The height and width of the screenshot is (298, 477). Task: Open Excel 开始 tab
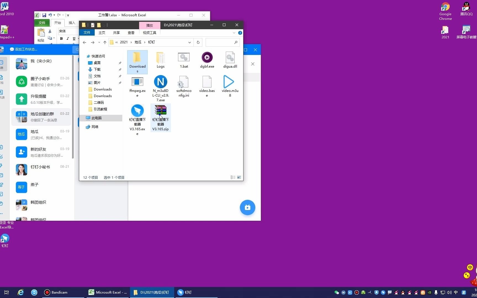point(58,23)
